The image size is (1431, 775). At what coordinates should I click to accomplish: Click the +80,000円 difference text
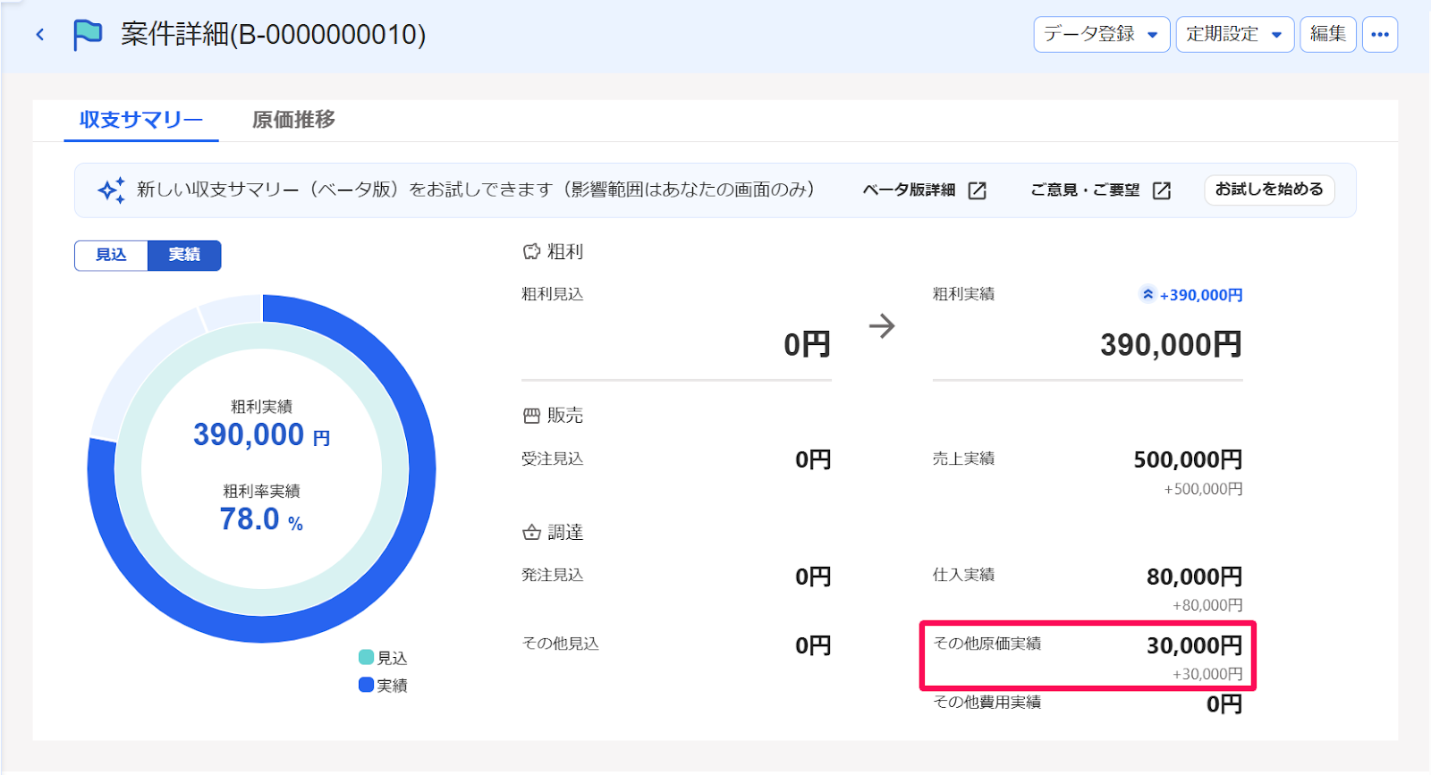click(1207, 605)
